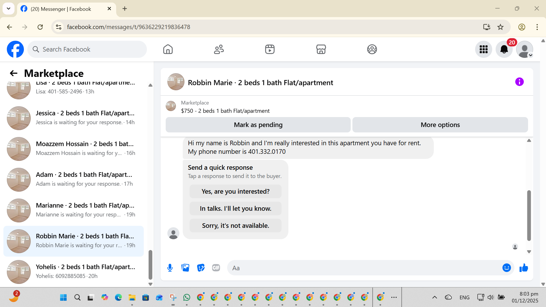The image size is (546, 307).
Task: Send a thumbs-up like
Action: click(524, 268)
